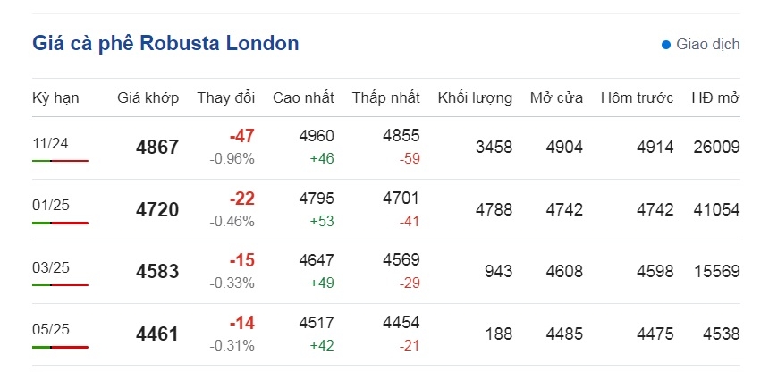Viewport: 769px width, 389px height.
Task: Select the 11/24 contract term
Action: [x=50, y=143]
